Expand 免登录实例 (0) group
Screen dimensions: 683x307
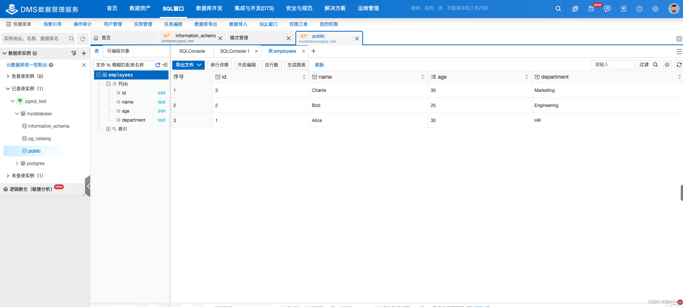(x=8, y=76)
